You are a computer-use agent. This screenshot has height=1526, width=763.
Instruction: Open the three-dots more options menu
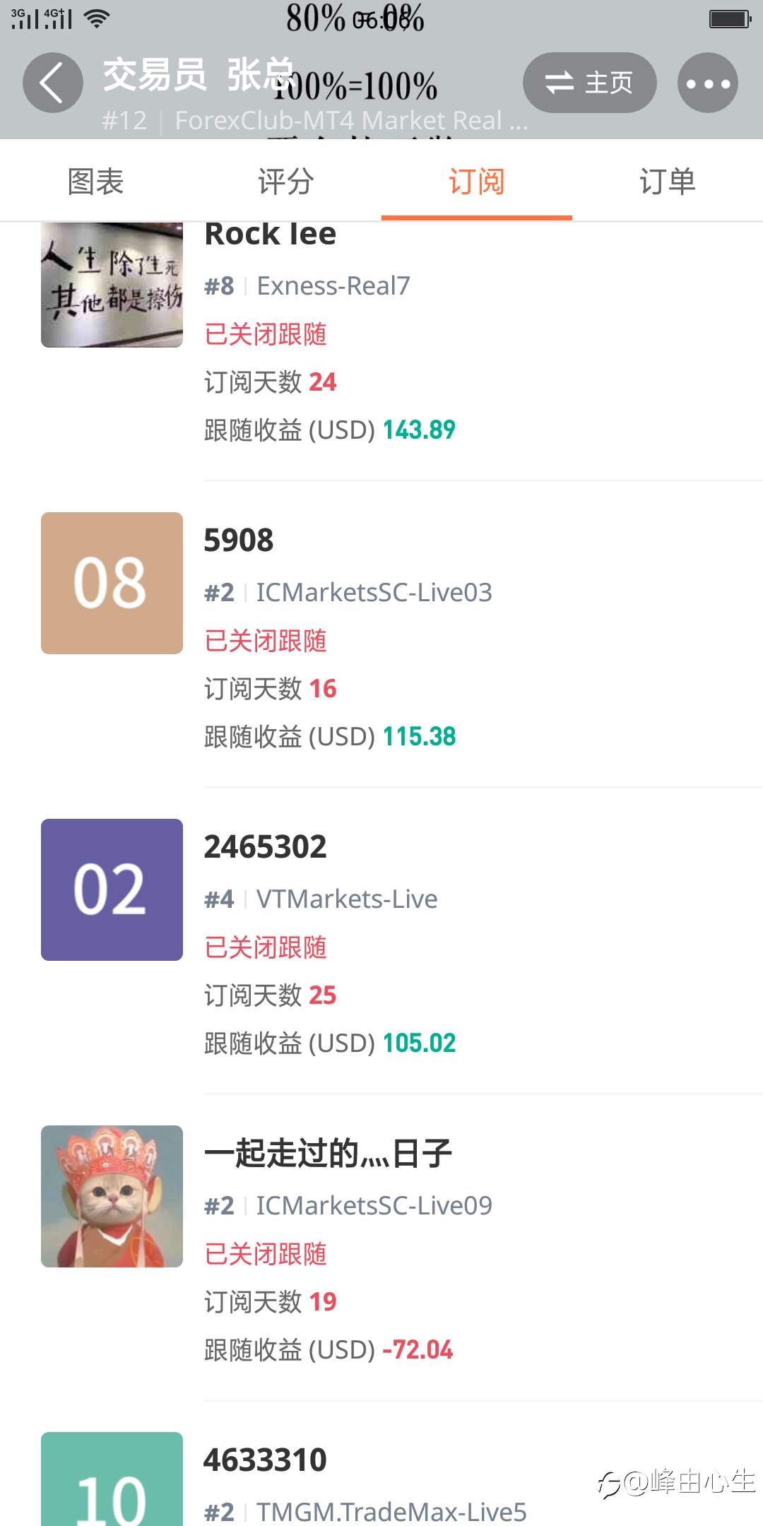708,83
